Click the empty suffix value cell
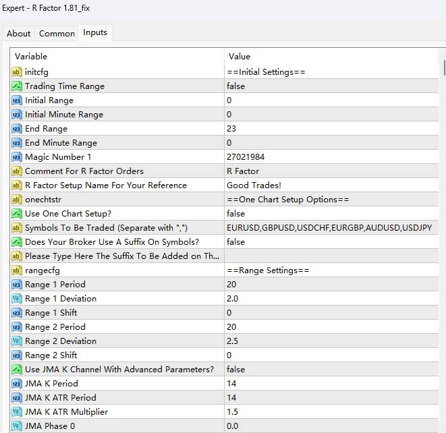The width and height of the screenshot is (446, 433). click(x=331, y=256)
